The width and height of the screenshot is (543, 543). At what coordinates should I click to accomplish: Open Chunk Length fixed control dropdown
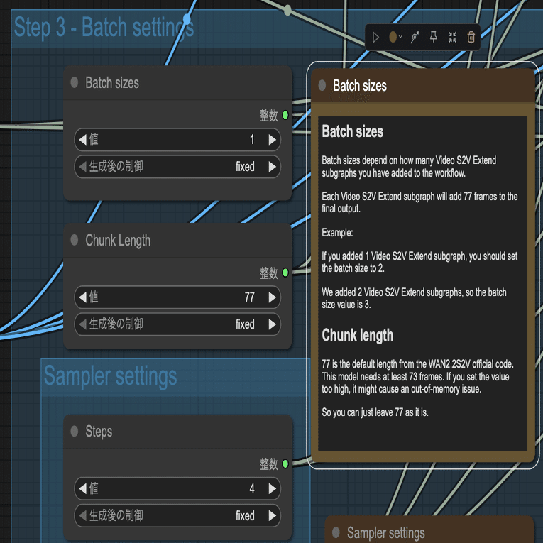pyautogui.click(x=177, y=324)
